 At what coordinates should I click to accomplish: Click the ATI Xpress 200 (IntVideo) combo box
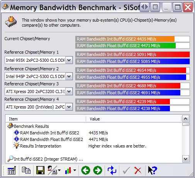(39, 107)
